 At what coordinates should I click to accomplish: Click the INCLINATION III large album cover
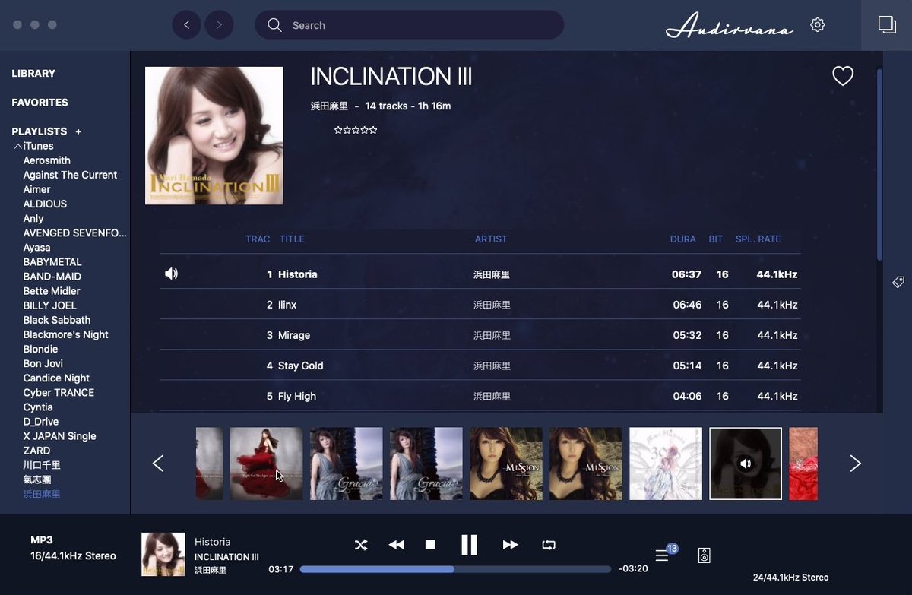pos(214,136)
